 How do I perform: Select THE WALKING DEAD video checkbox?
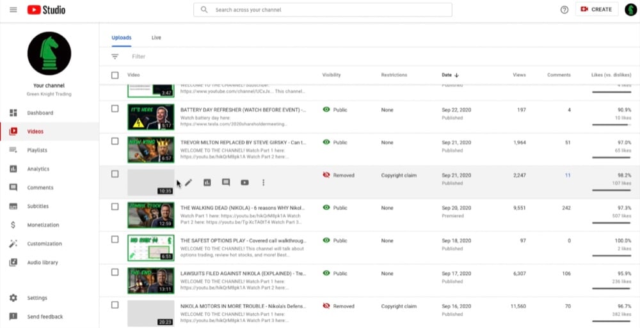tap(115, 207)
